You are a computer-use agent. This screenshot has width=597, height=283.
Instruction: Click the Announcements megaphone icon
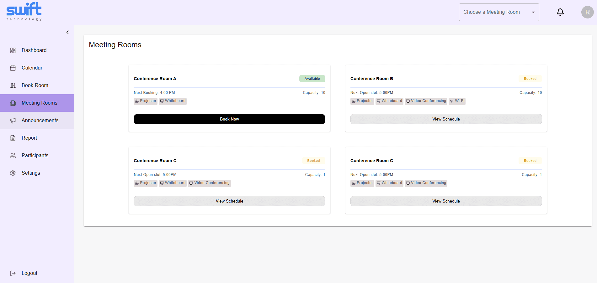[13, 121]
